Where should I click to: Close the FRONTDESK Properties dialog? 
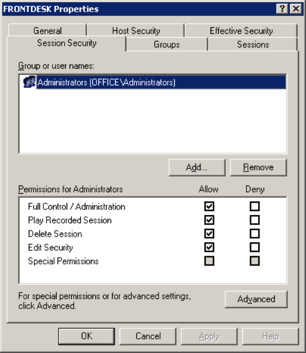tap(296, 9)
